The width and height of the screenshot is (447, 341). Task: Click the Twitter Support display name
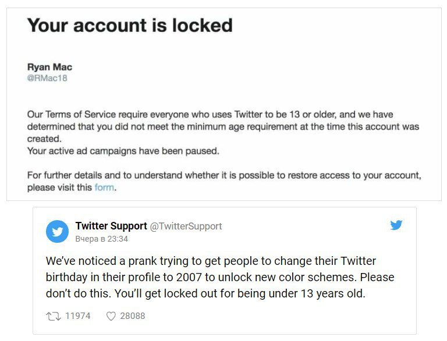pos(111,226)
